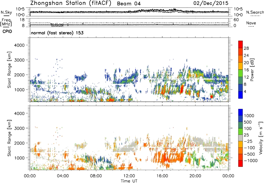Select the 'N.Sky' legend label
Screen dimensions: 264x183
pyautogui.click(x=6, y=12)
